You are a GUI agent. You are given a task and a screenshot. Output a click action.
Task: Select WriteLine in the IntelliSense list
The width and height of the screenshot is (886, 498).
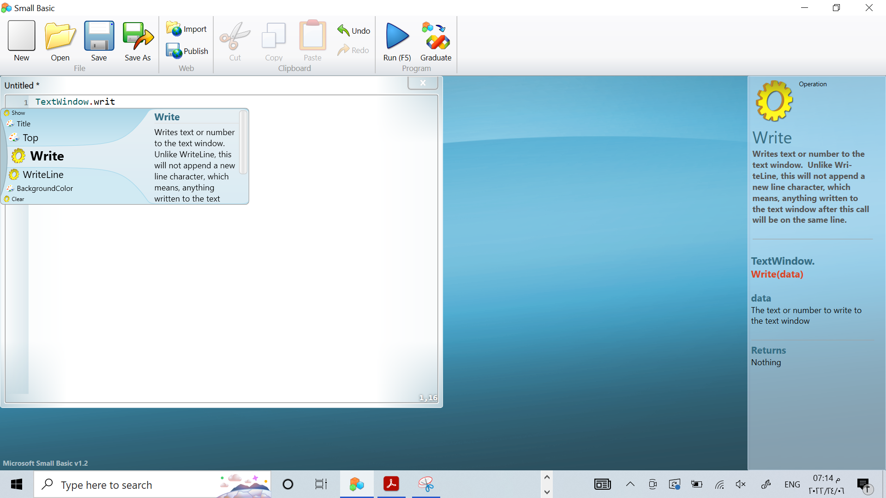(36, 174)
